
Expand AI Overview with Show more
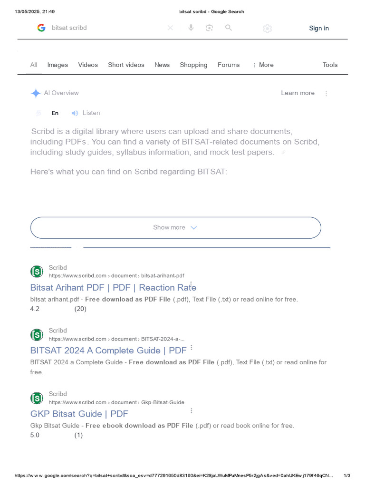pos(176,228)
